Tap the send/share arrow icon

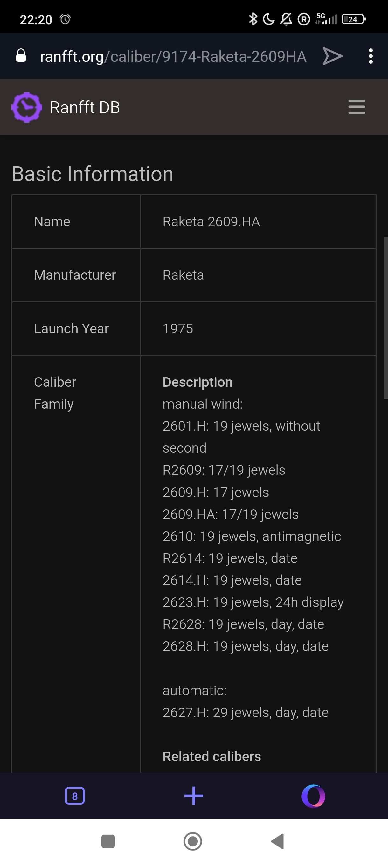[332, 56]
